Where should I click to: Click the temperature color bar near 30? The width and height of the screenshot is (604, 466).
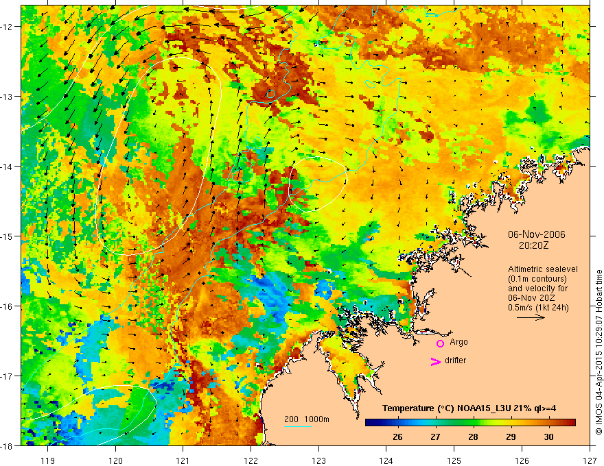click(549, 423)
